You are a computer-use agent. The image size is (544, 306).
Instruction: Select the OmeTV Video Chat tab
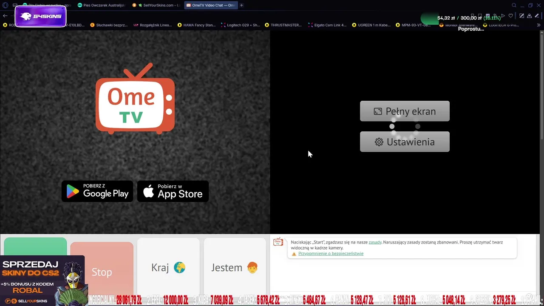[210, 5]
